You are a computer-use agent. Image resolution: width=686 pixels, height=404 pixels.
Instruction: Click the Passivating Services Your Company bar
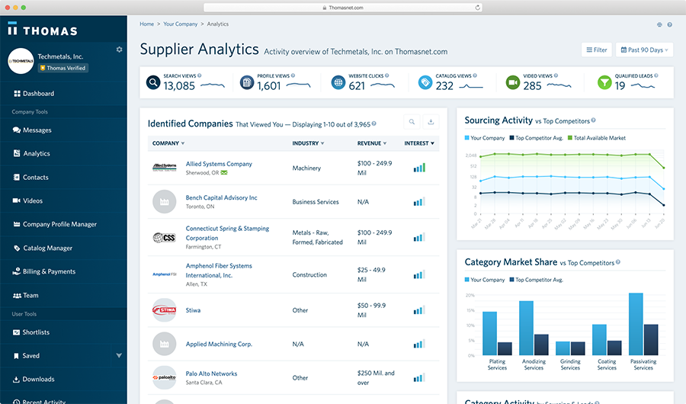(x=636, y=324)
